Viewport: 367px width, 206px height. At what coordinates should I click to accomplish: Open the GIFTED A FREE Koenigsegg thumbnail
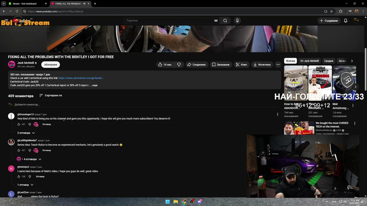coord(320,83)
